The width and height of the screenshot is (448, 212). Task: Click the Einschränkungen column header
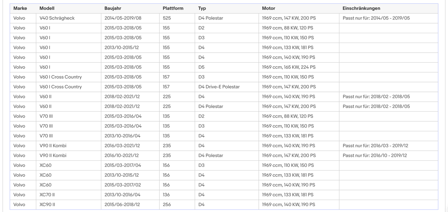coord(361,8)
